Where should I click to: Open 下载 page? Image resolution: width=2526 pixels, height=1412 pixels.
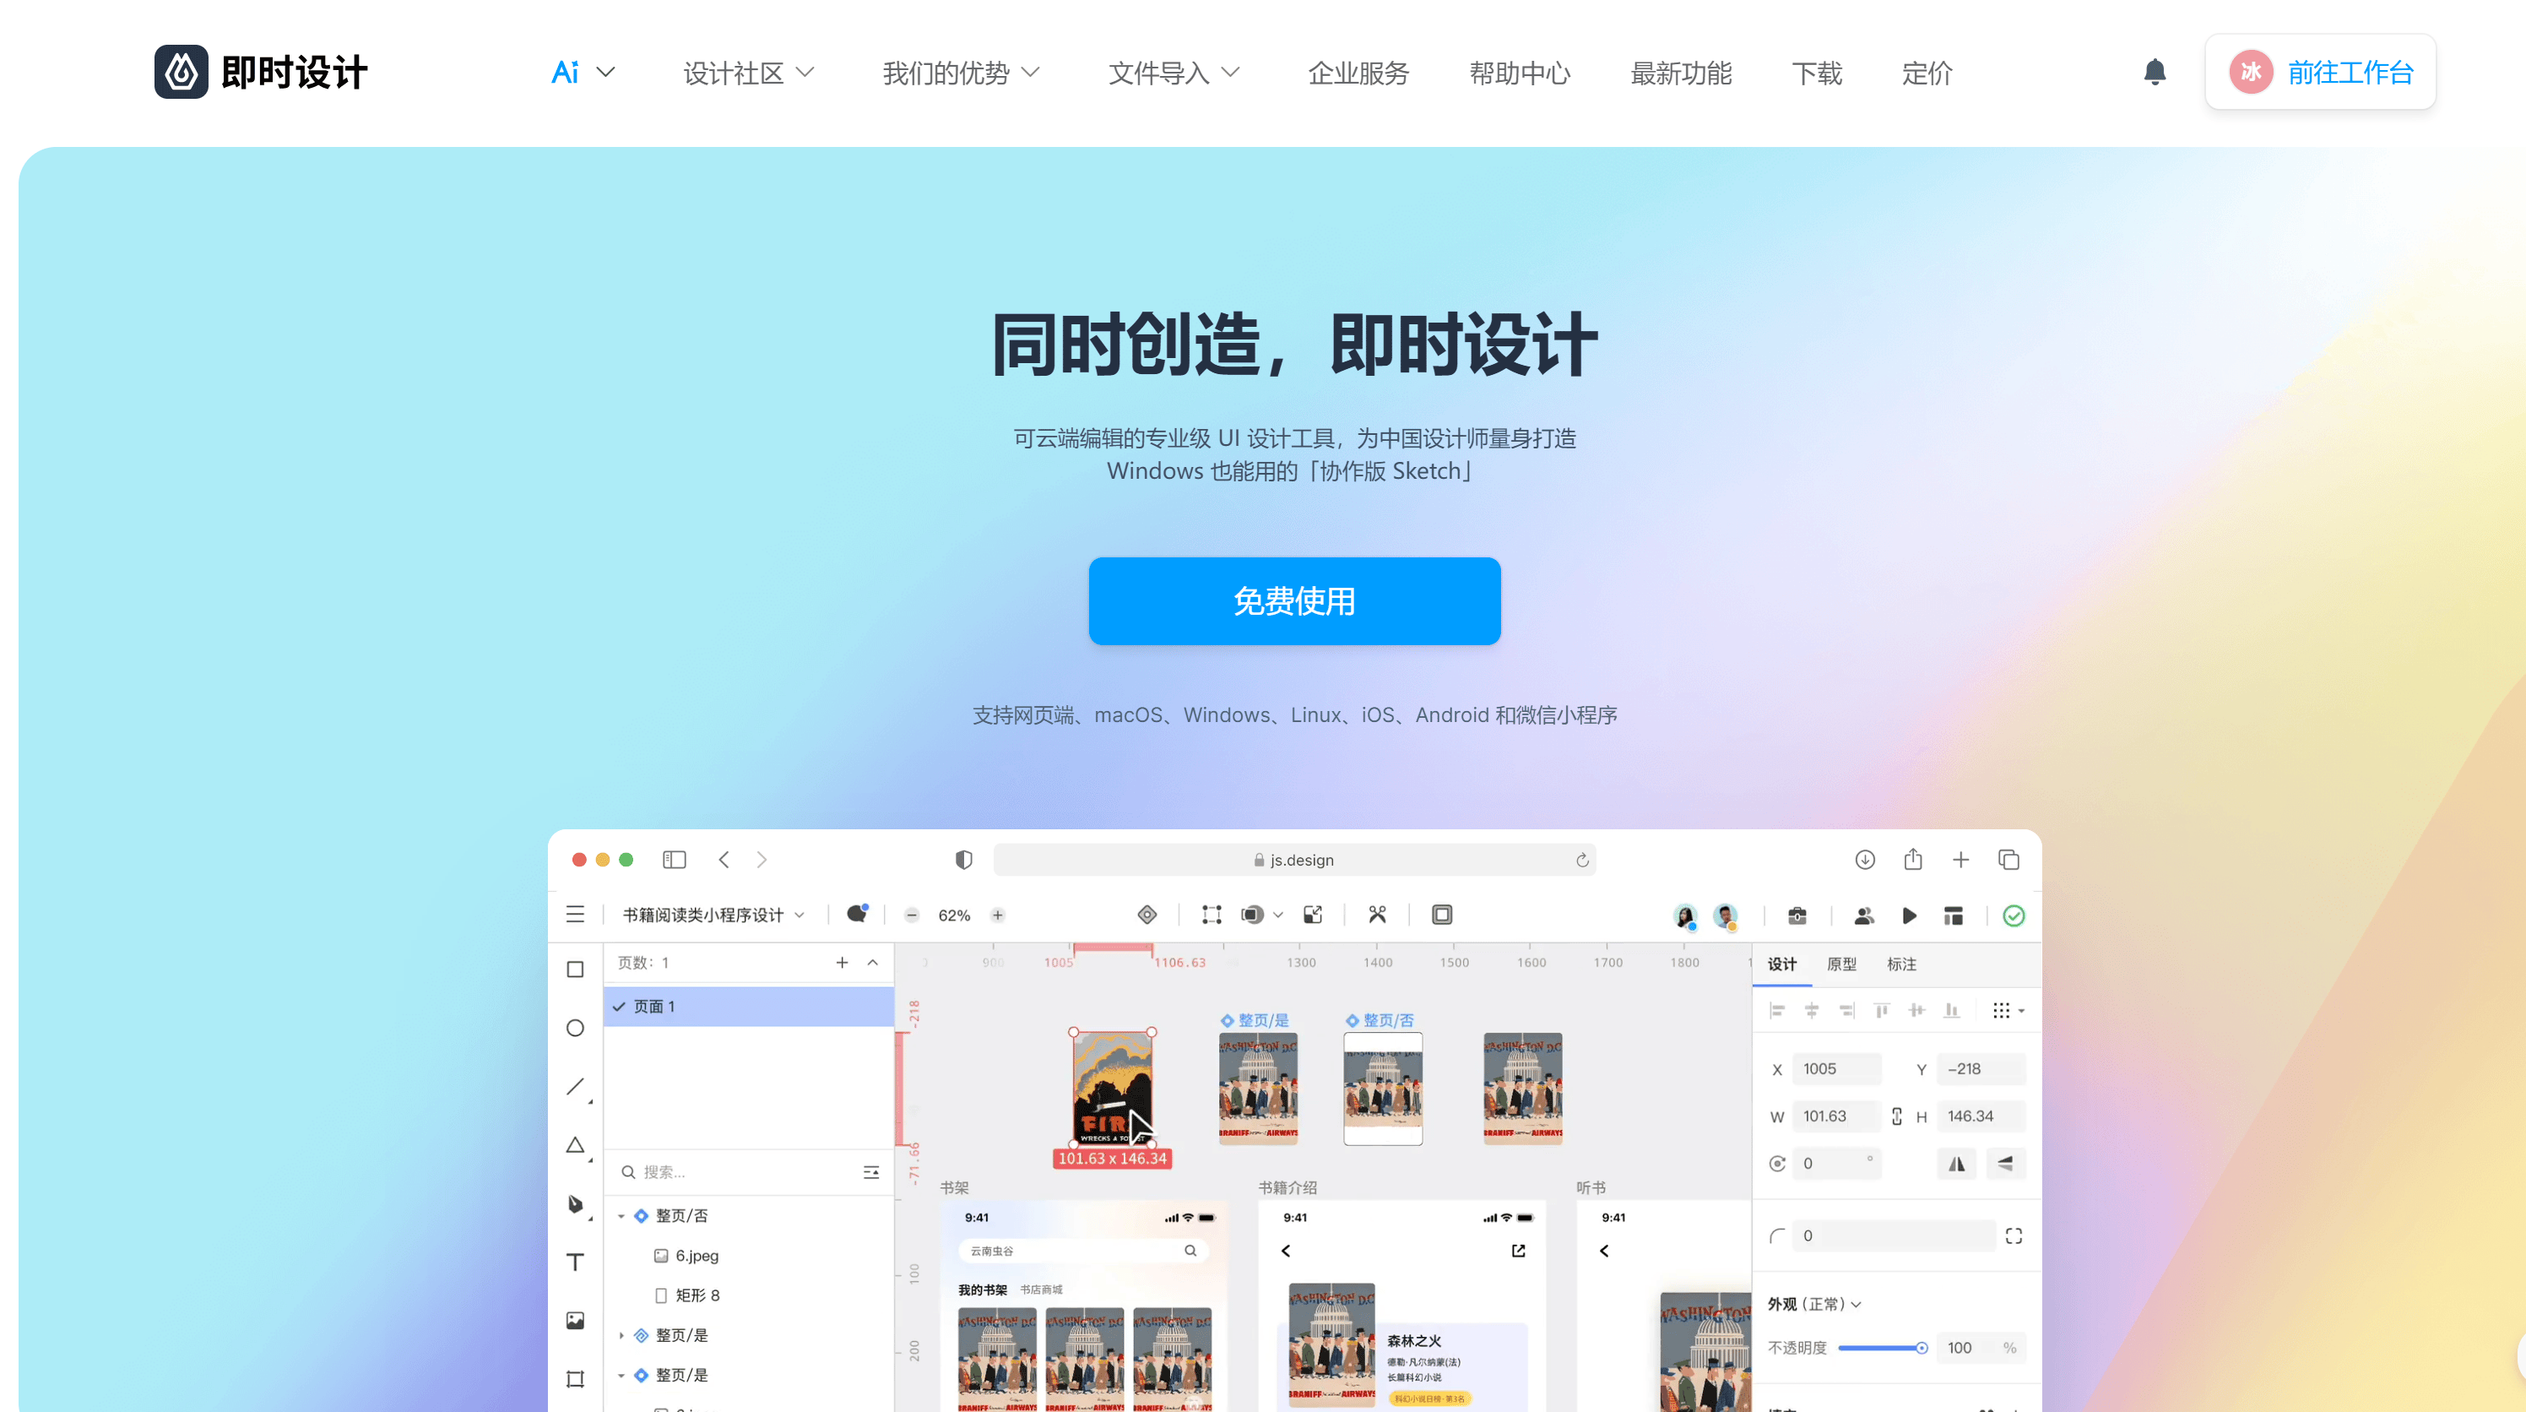click(1817, 73)
